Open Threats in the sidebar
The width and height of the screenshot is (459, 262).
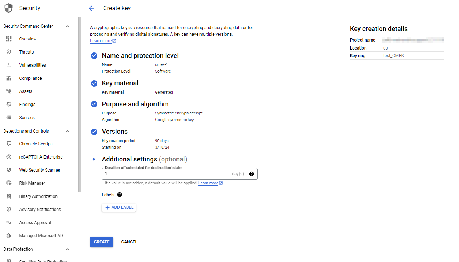click(x=26, y=52)
